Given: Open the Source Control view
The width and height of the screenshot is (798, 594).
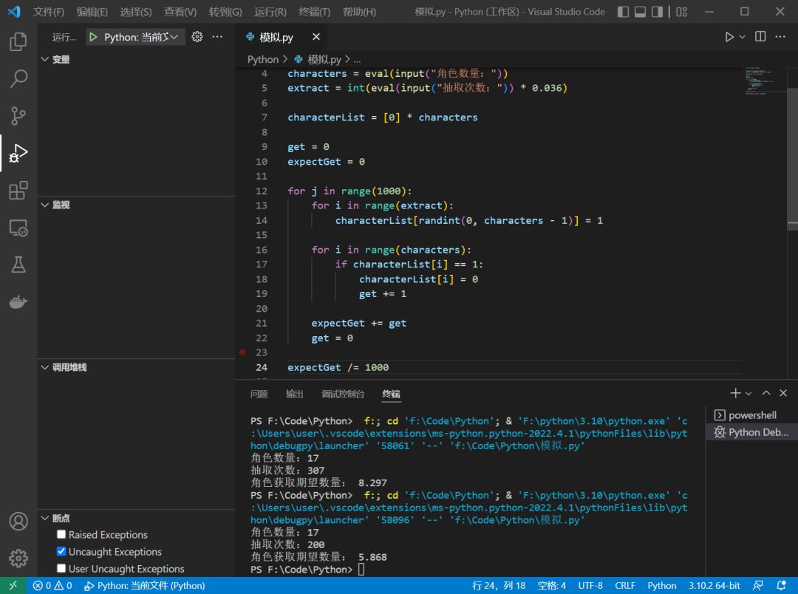Looking at the screenshot, I should [18, 115].
